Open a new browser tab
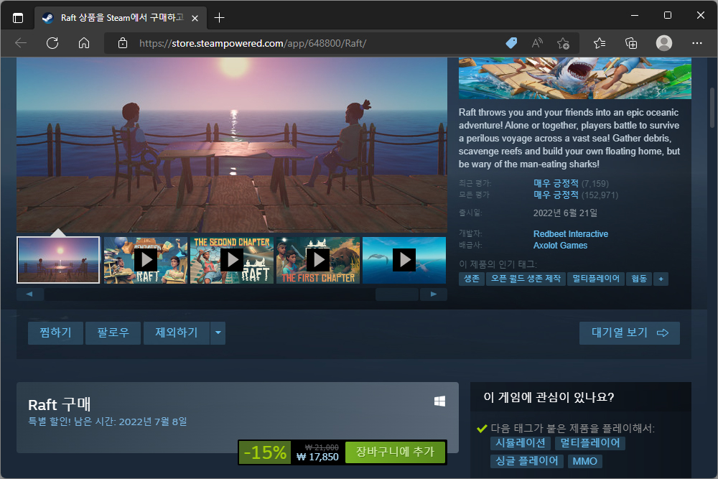The image size is (718, 479). (219, 18)
